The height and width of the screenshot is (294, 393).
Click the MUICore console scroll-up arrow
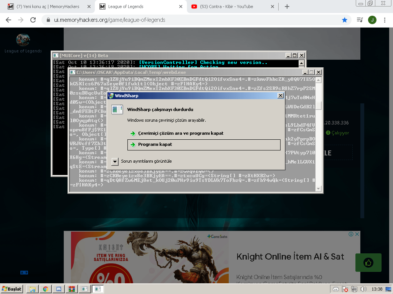pyautogui.click(x=302, y=63)
